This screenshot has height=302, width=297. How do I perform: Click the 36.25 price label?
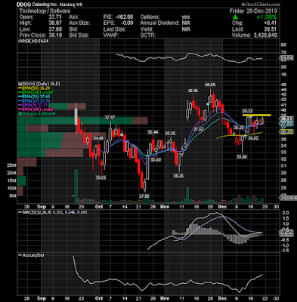pyautogui.click(x=239, y=128)
